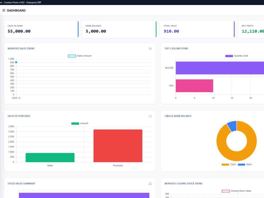Click the PAD axis label
Screen dimensions: 264x198
pyautogui.click(x=171, y=86)
